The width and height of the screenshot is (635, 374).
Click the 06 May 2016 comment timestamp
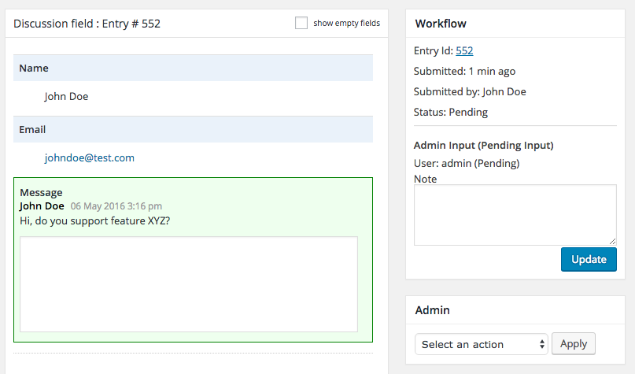click(116, 206)
